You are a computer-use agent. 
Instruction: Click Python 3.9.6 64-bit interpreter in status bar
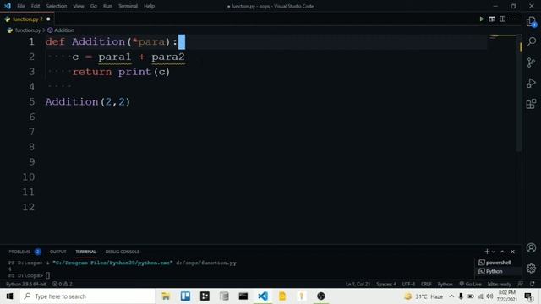pyautogui.click(x=26, y=284)
